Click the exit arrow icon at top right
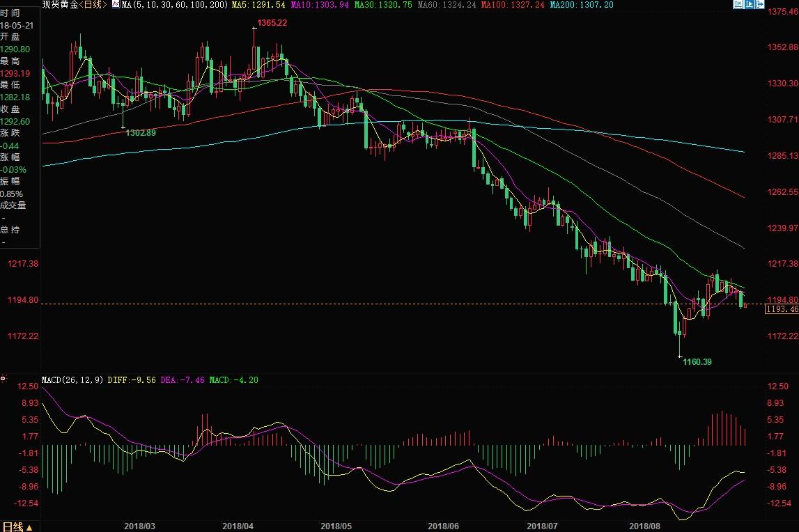This screenshot has height=532, width=799. [759, 5]
